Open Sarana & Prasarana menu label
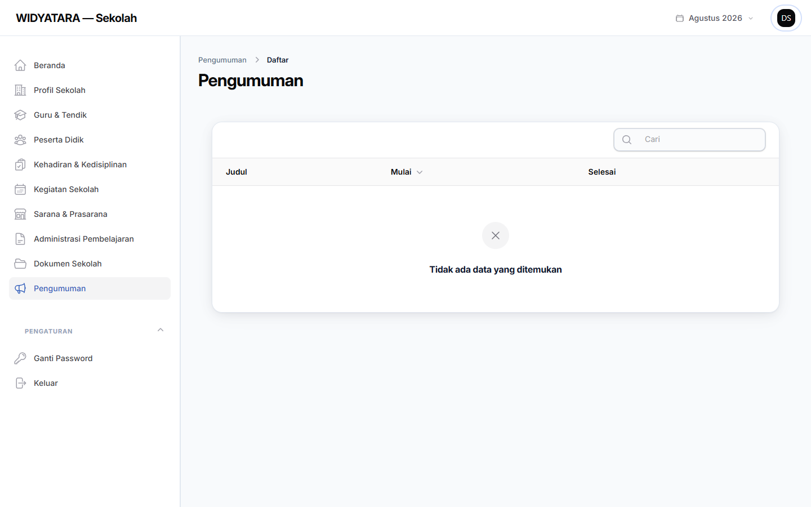Image resolution: width=811 pixels, height=507 pixels. tap(70, 214)
